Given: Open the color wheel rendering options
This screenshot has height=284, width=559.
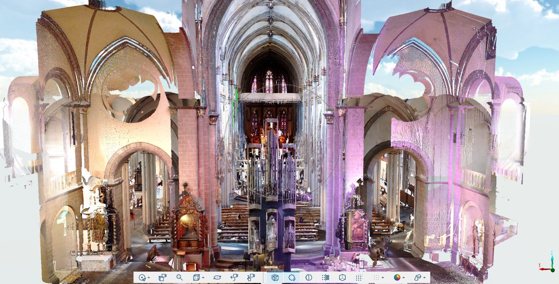Looking at the screenshot, I should point(397,277).
